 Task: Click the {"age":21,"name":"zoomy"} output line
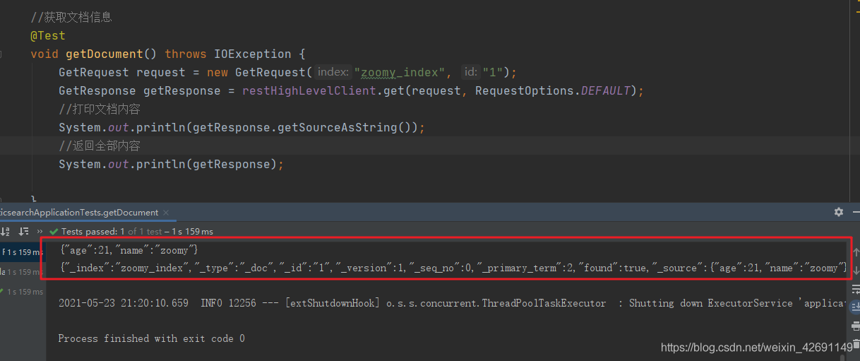pyautogui.click(x=130, y=250)
